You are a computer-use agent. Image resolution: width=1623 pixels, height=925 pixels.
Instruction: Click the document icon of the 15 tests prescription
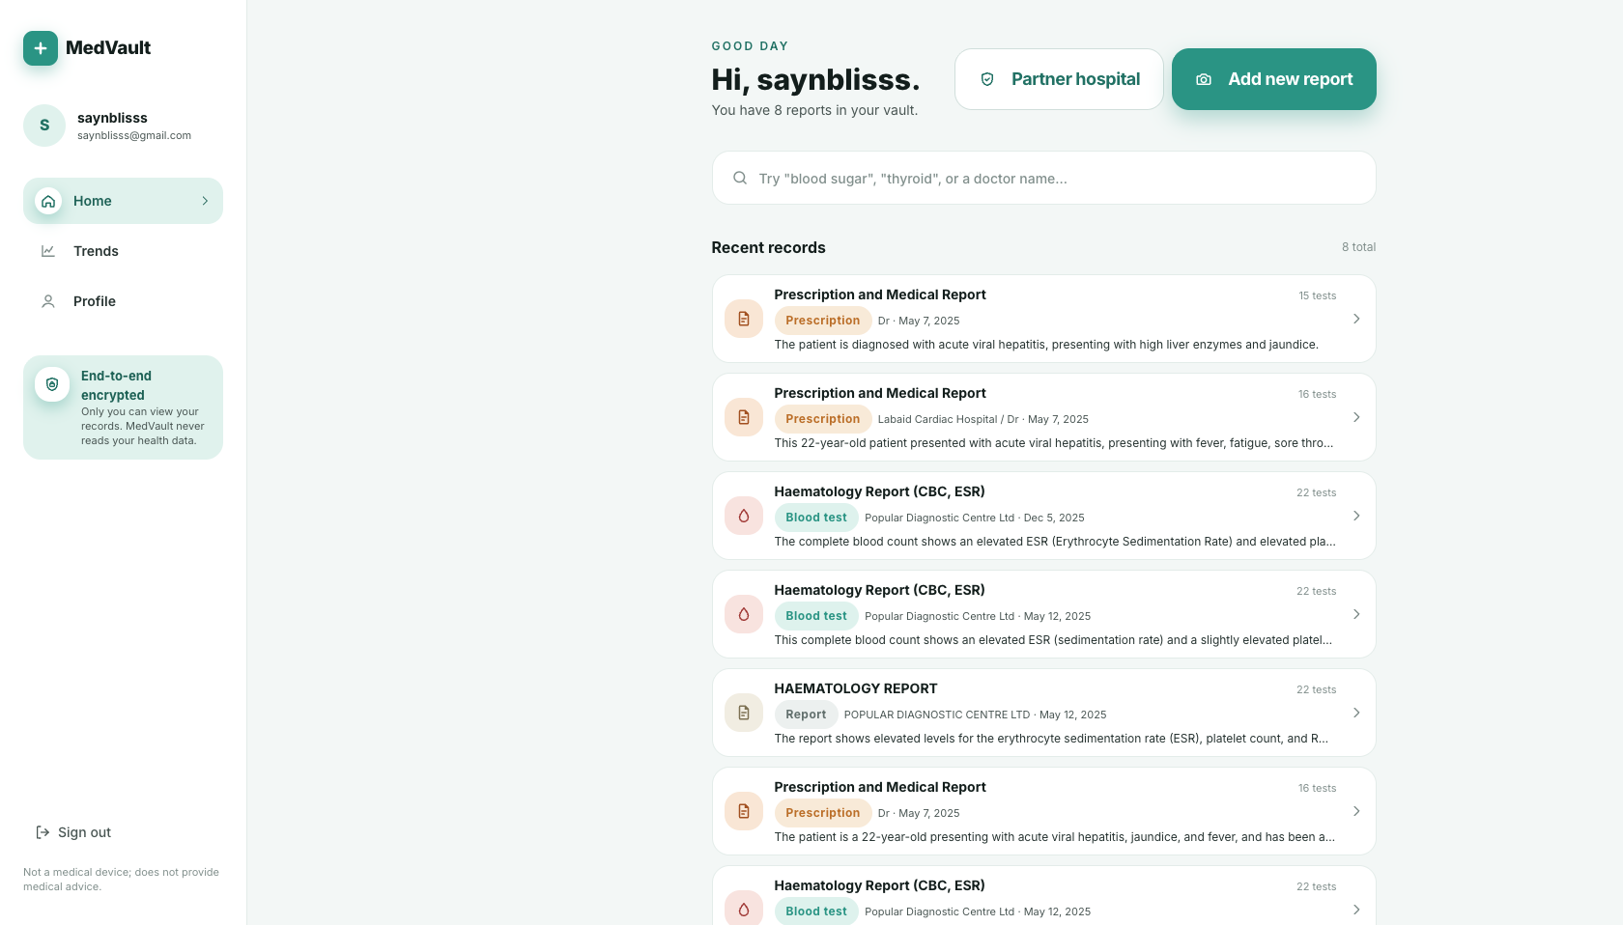(x=744, y=319)
